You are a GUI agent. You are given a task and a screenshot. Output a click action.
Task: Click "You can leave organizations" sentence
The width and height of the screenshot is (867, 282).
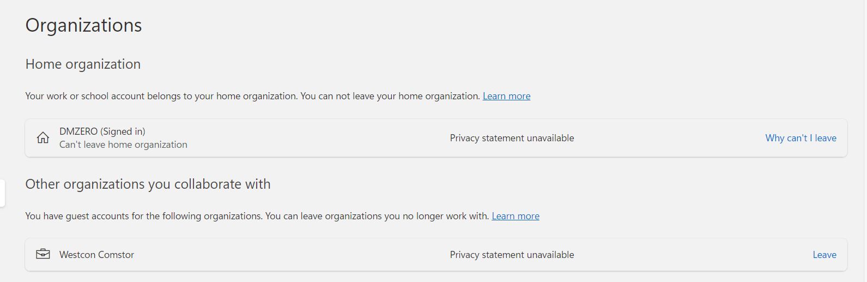point(378,216)
